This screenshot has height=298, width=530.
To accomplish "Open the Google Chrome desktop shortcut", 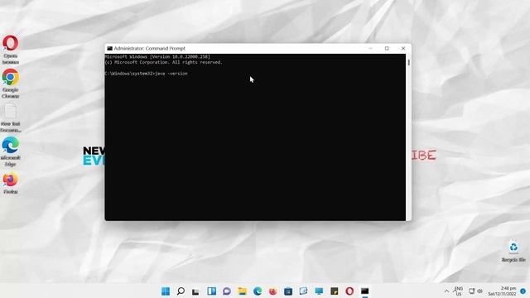I will point(11,84).
